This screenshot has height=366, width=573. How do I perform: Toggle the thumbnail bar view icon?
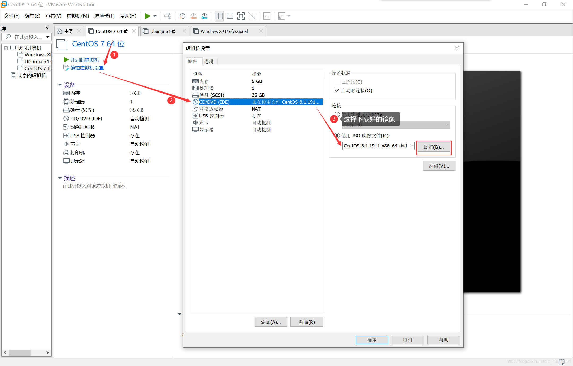[230, 16]
